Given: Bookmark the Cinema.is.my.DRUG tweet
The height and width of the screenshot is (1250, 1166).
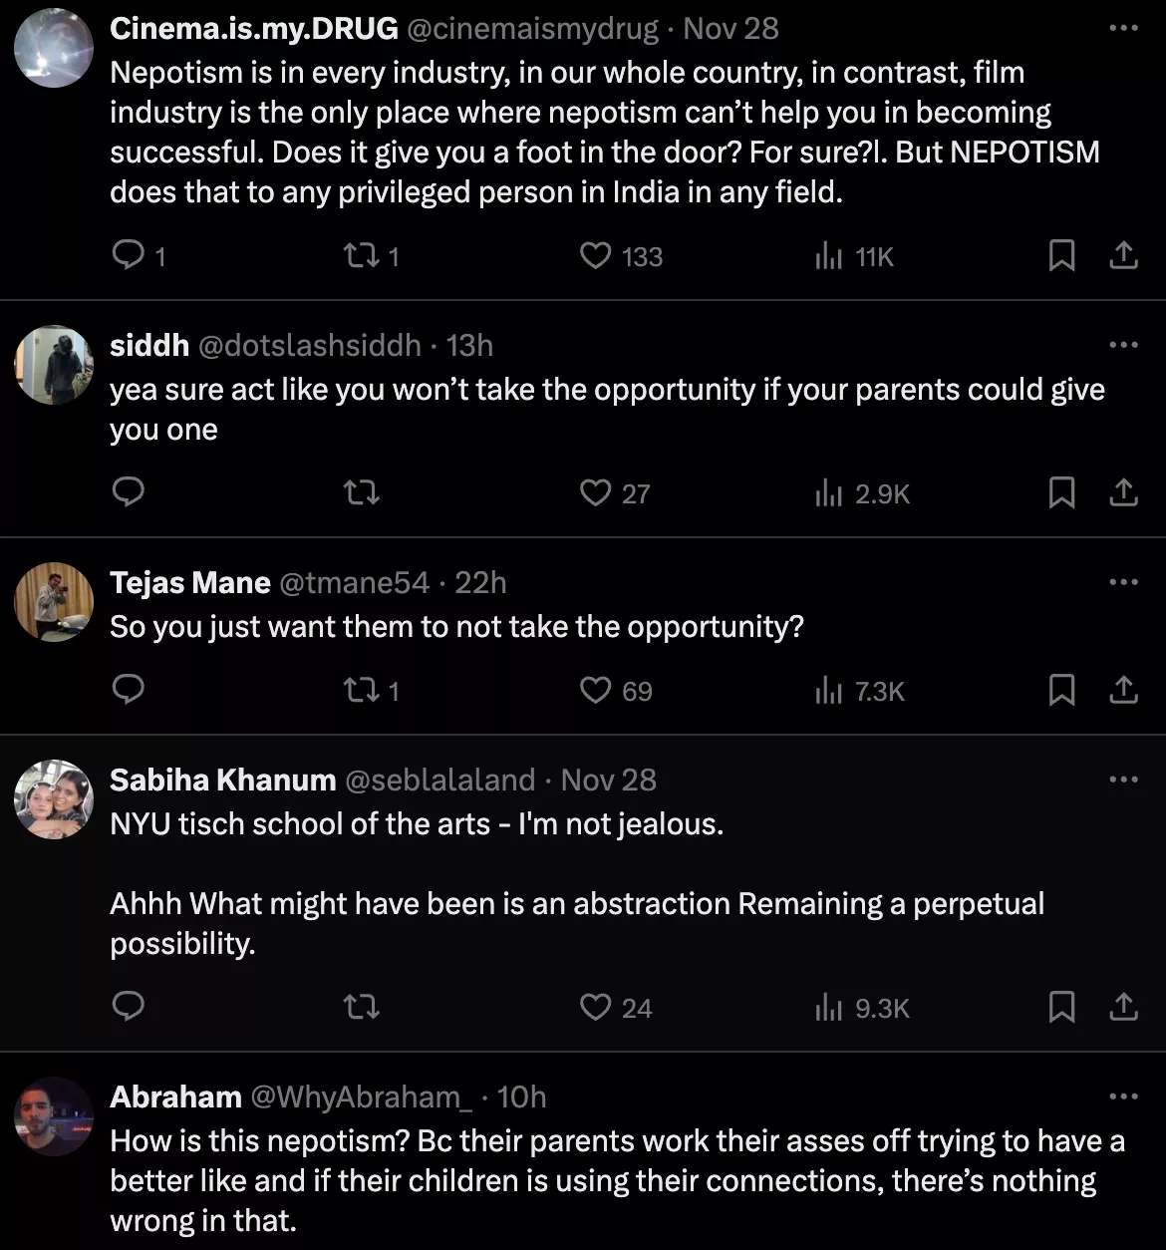Looking at the screenshot, I should click(x=1061, y=256).
